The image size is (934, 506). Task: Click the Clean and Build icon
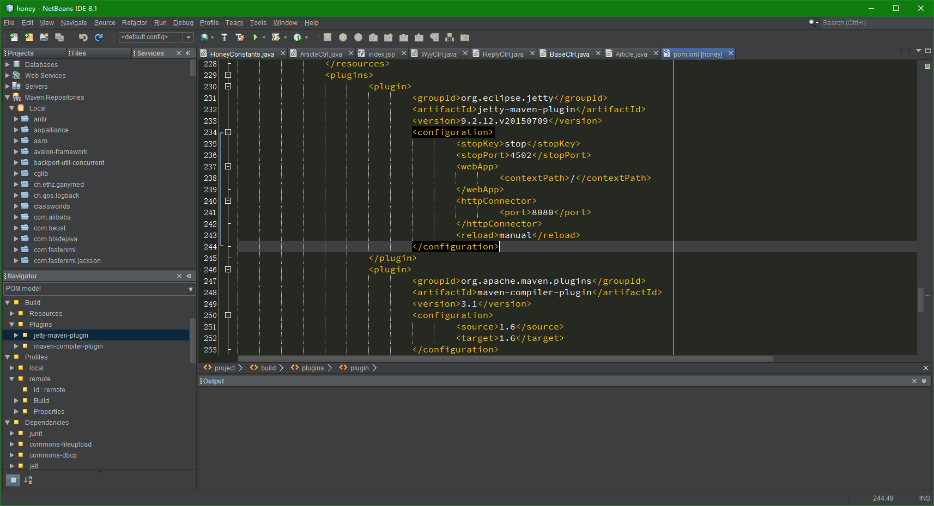pyautogui.click(x=239, y=38)
